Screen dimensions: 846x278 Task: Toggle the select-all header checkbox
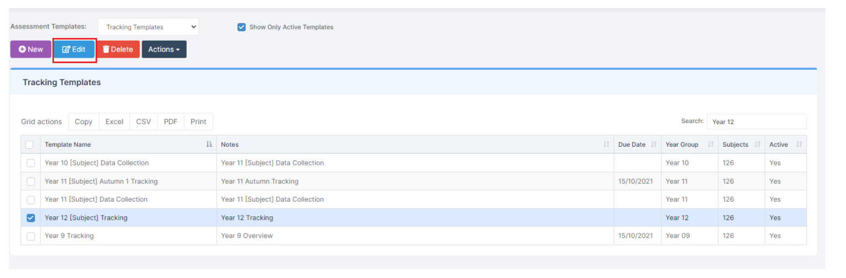point(30,145)
